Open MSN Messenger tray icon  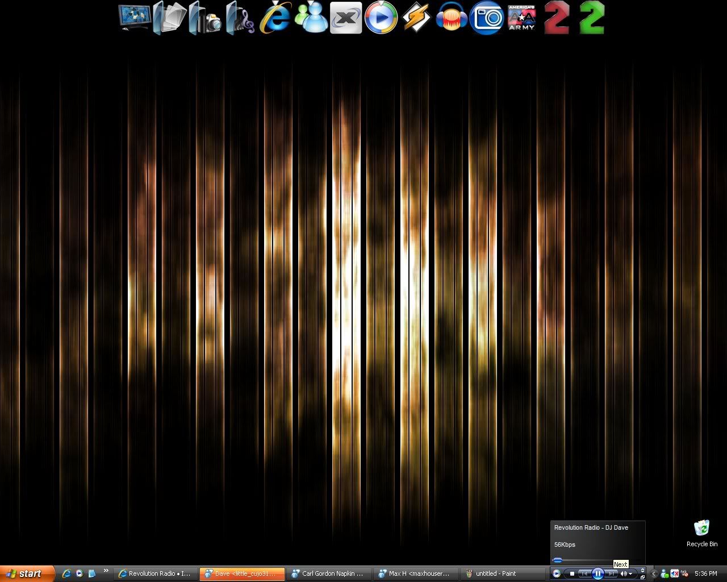[x=664, y=573]
